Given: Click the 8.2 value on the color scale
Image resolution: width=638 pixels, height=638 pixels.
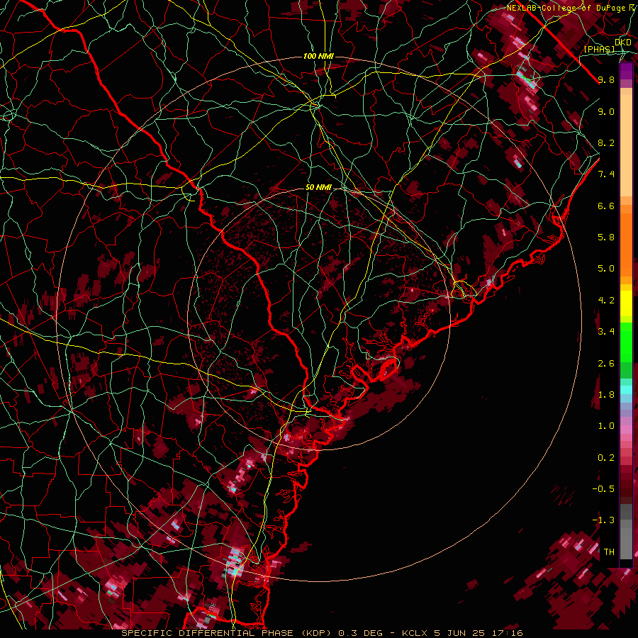Looking at the screenshot, I should pyautogui.click(x=606, y=142).
